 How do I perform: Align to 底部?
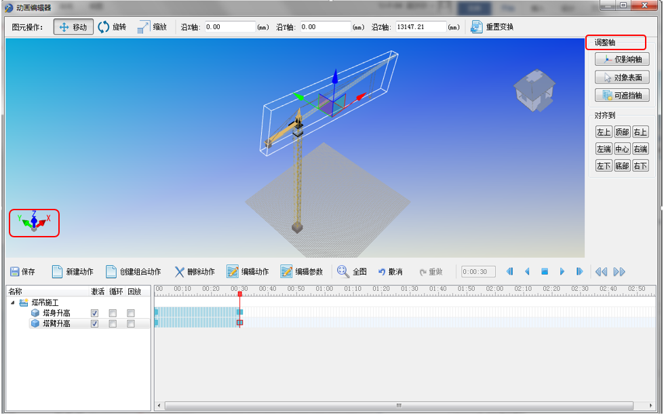pos(622,166)
